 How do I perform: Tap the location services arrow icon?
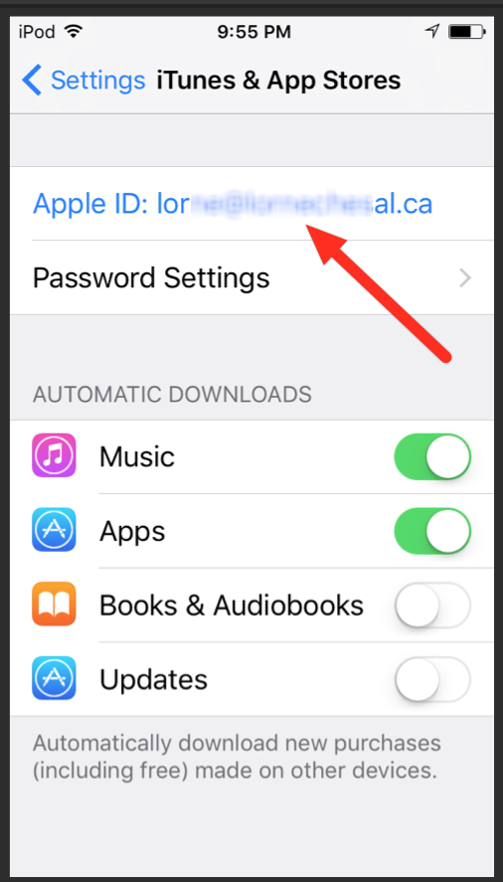coord(432,32)
